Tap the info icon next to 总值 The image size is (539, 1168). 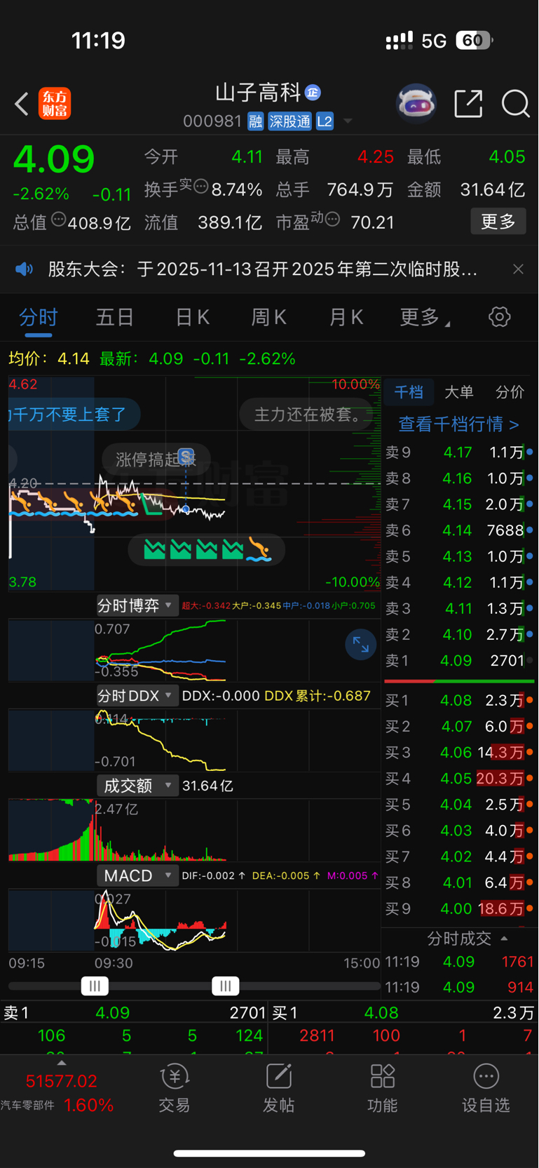point(59,220)
